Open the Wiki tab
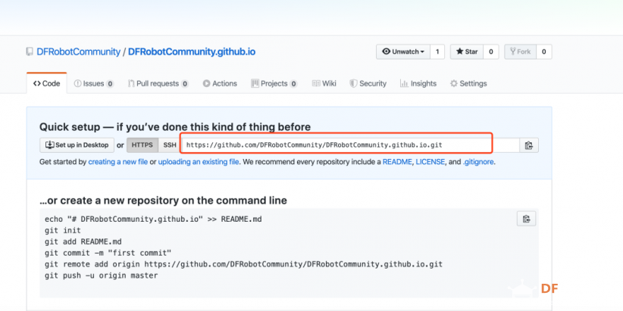Screen dimensions: 623x311 (x=324, y=83)
